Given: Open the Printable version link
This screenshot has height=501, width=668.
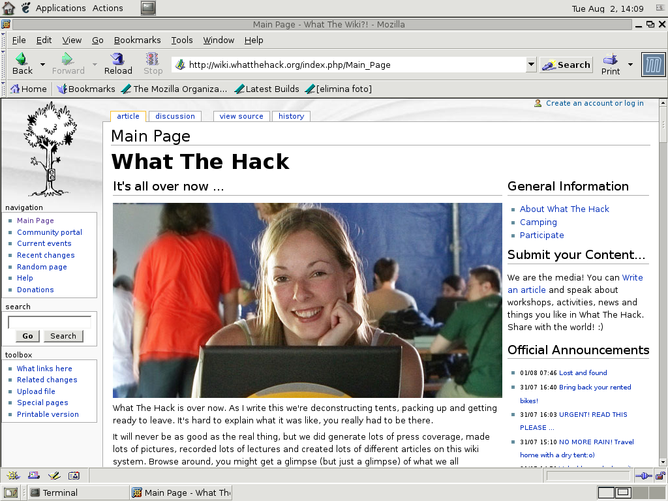Looking at the screenshot, I should 48,414.
